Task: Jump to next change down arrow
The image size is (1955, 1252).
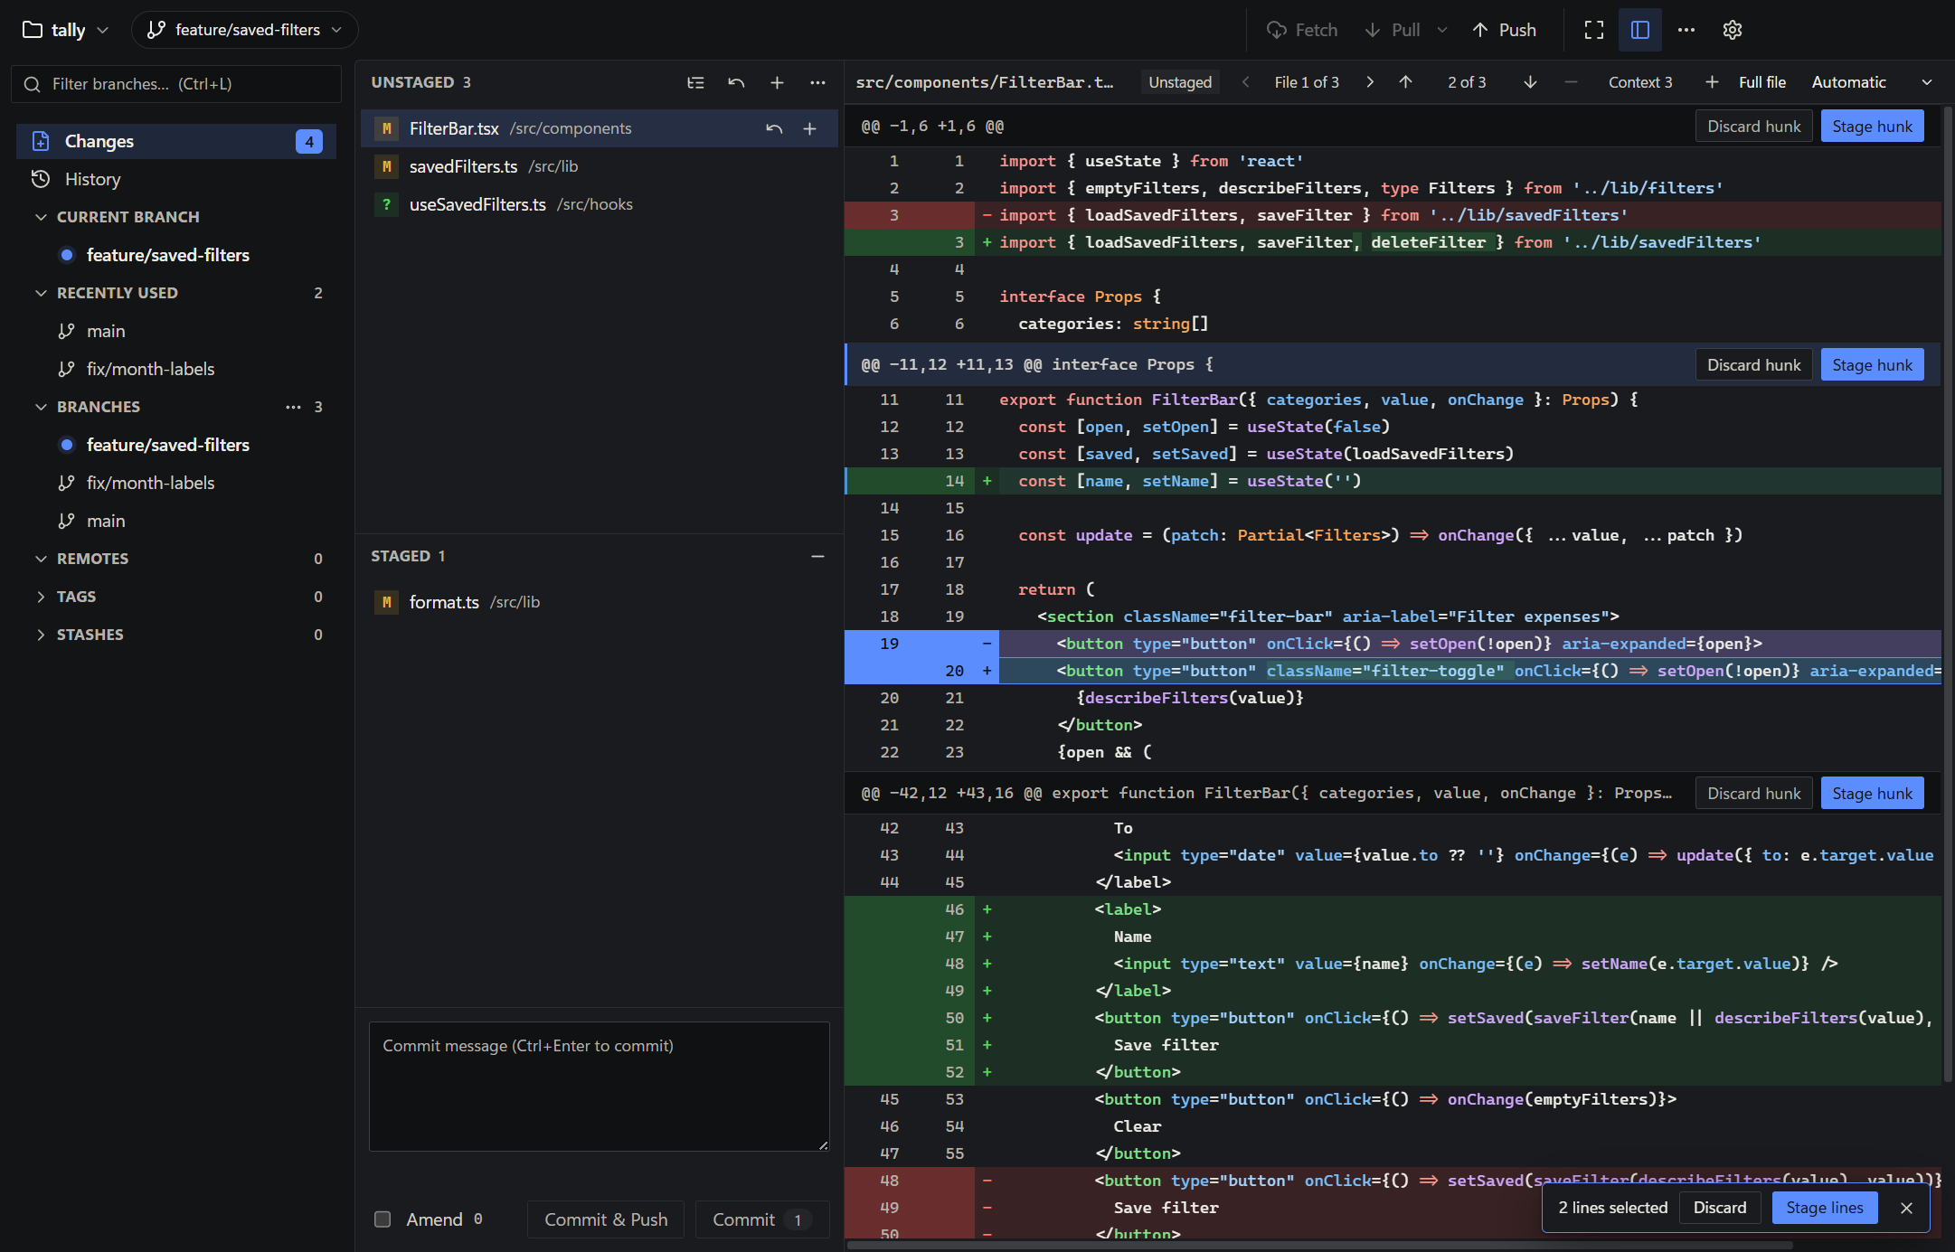Action: pos(1530,82)
